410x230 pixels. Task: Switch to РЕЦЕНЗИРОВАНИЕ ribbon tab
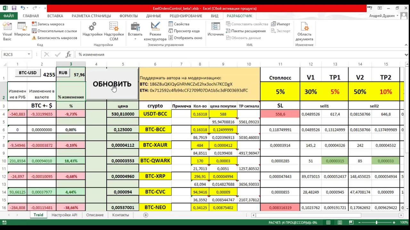(x=186, y=16)
